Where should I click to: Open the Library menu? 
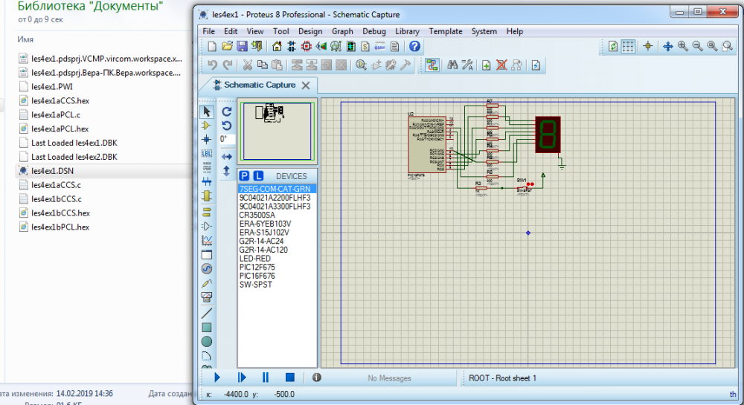(407, 31)
